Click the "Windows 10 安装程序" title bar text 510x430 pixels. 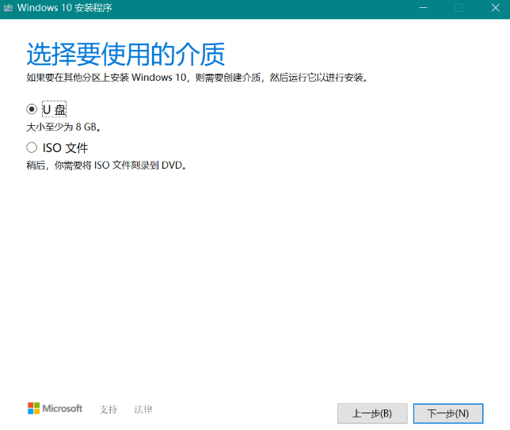click(71, 9)
